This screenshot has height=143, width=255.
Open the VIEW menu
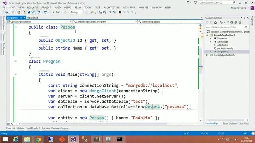21,8
